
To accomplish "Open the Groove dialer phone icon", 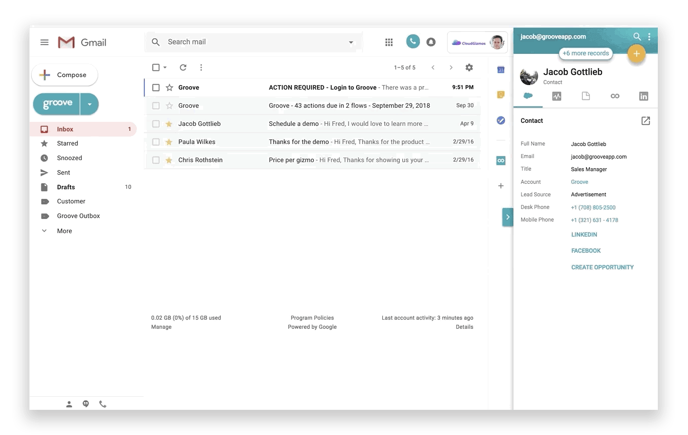I will coord(413,42).
